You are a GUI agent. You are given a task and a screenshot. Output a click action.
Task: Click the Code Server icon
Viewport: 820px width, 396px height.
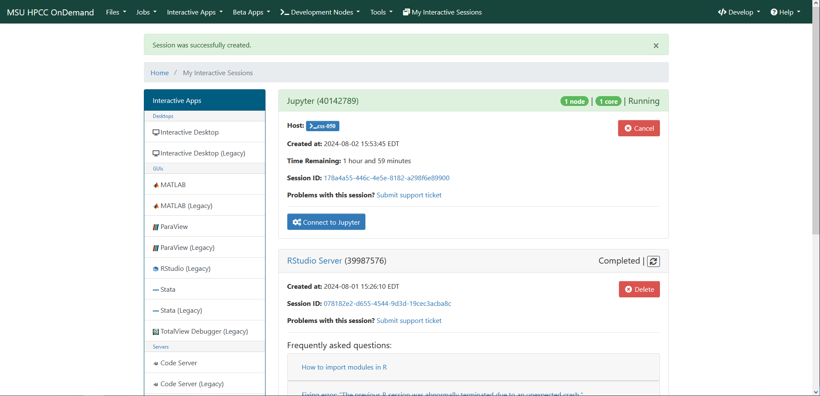[156, 364]
